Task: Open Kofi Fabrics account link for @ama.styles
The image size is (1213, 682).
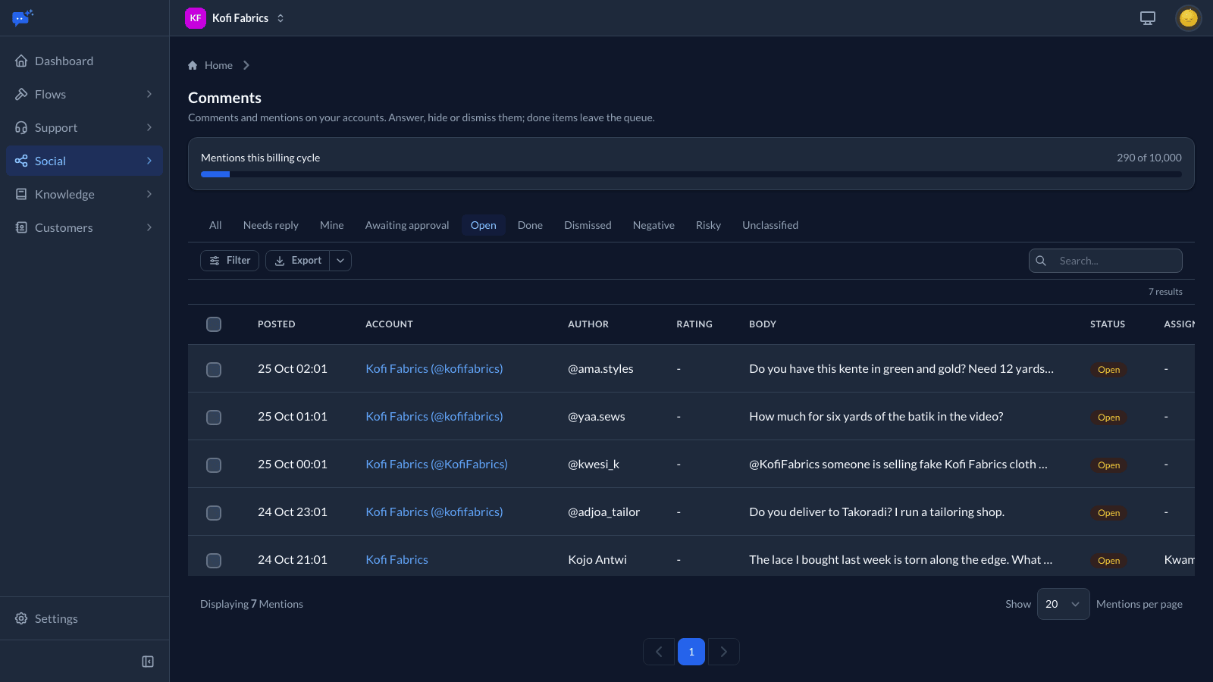Action: tap(434, 368)
